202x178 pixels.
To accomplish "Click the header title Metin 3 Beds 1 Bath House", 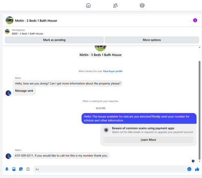I will 36,21.
